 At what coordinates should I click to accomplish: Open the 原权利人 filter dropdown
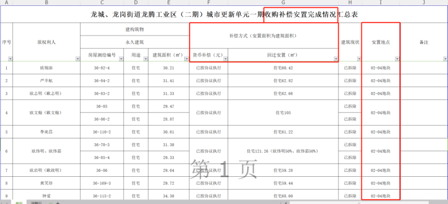pyautogui.click(x=78, y=59)
